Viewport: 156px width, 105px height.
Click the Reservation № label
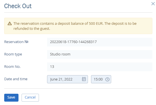[16, 42]
